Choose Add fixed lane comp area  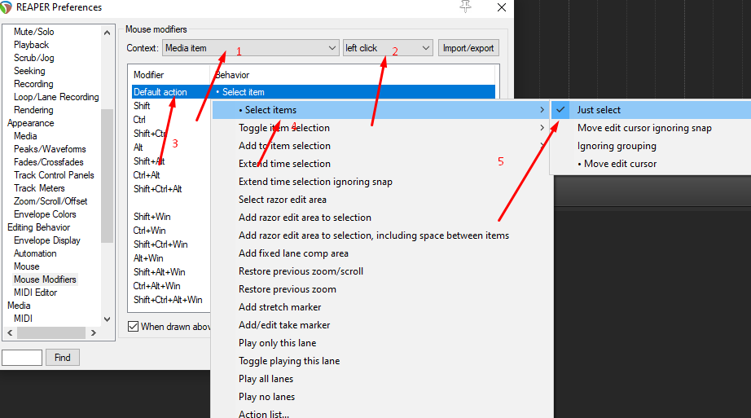(381, 253)
